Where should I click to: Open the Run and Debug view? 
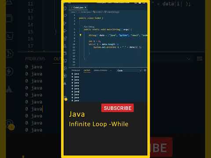point(65,31)
